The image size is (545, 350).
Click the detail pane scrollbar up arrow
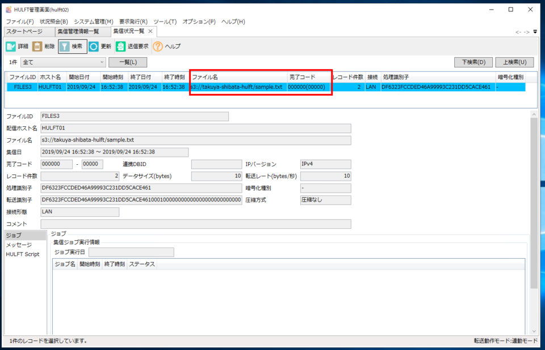pos(534,114)
